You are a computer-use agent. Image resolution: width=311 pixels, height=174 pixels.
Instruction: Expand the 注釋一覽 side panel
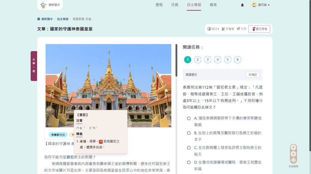(34, 66)
